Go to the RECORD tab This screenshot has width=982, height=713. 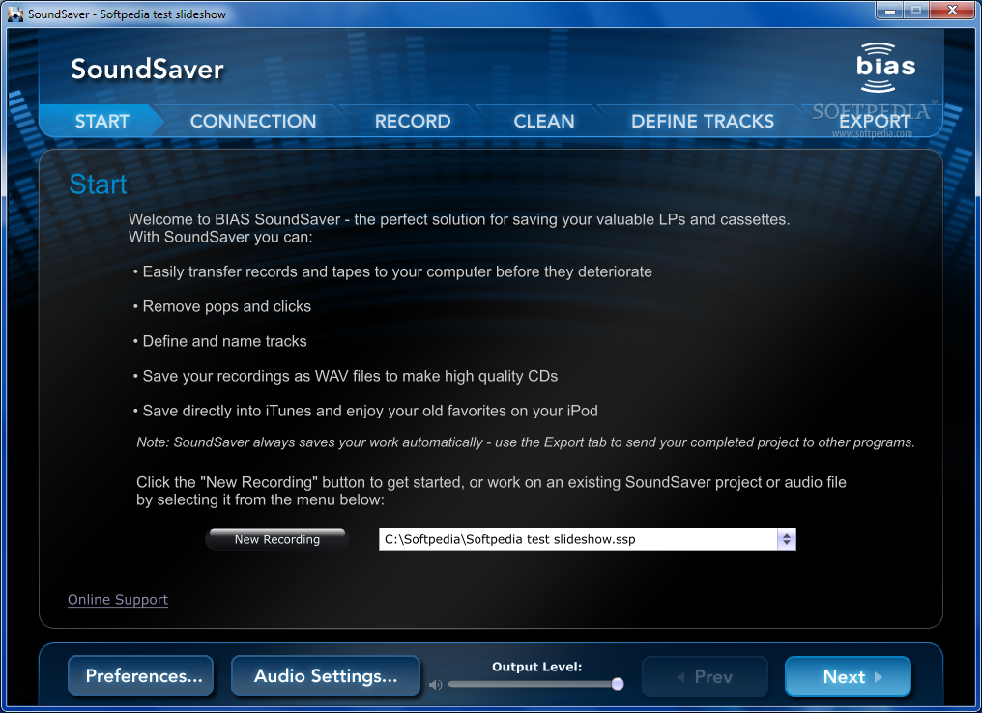413,121
